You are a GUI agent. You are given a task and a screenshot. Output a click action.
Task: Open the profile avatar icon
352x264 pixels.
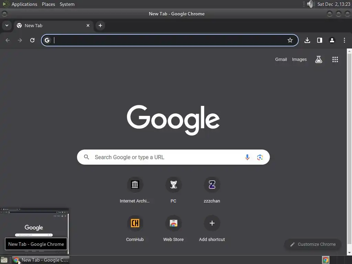pyautogui.click(x=332, y=40)
